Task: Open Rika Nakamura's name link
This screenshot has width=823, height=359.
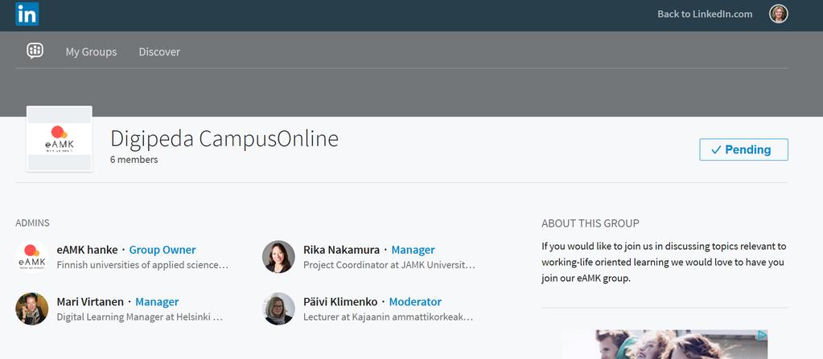Action: pyautogui.click(x=341, y=250)
